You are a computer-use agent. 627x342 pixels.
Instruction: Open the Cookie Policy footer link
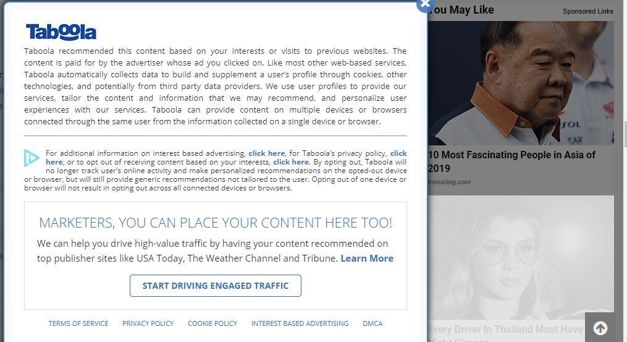click(x=213, y=323)
